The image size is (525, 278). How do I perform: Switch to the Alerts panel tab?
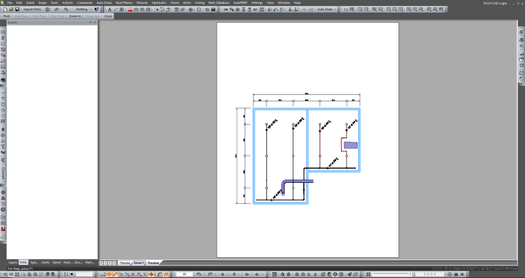tap(45, 263)
